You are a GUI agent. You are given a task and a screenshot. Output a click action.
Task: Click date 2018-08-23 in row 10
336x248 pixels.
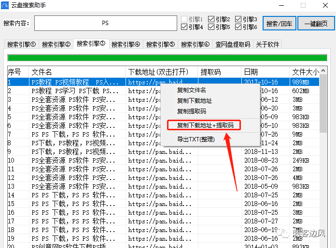point(261,160)
